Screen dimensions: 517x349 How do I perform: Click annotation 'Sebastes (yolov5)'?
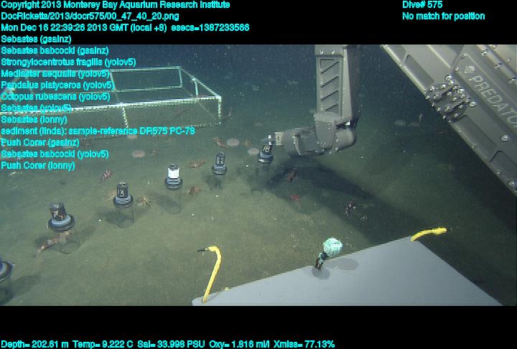point(37,108)
